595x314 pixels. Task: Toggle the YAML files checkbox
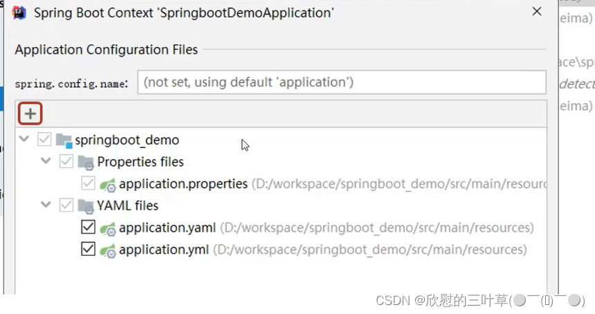pyautogui.click(x=66, y=205)
